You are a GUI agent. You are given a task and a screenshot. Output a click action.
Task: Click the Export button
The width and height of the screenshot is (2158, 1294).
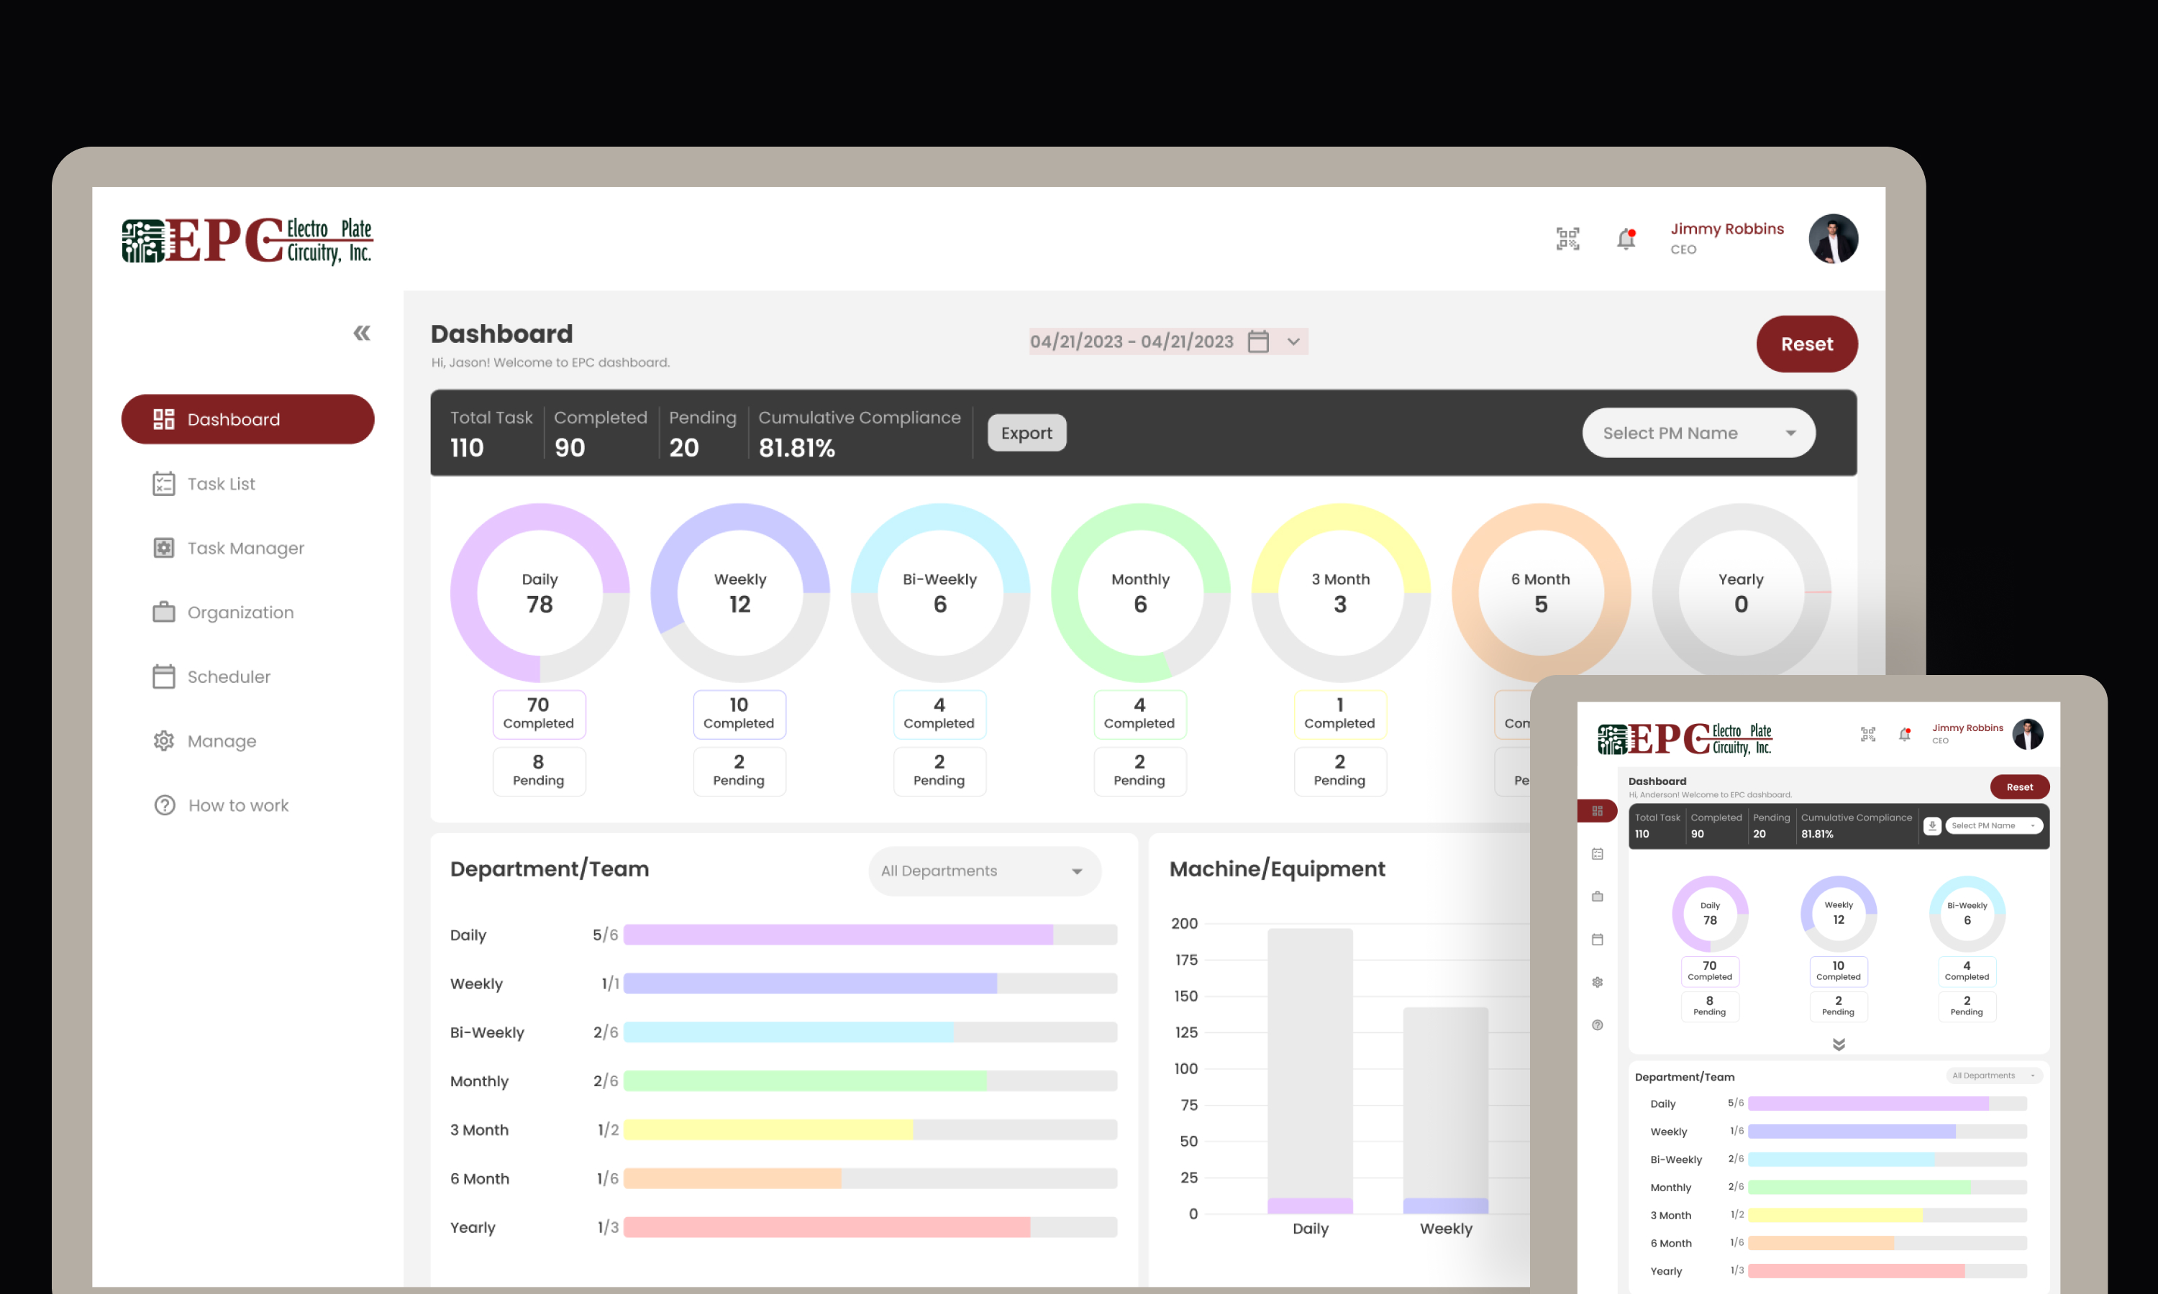click(1026, 433)
